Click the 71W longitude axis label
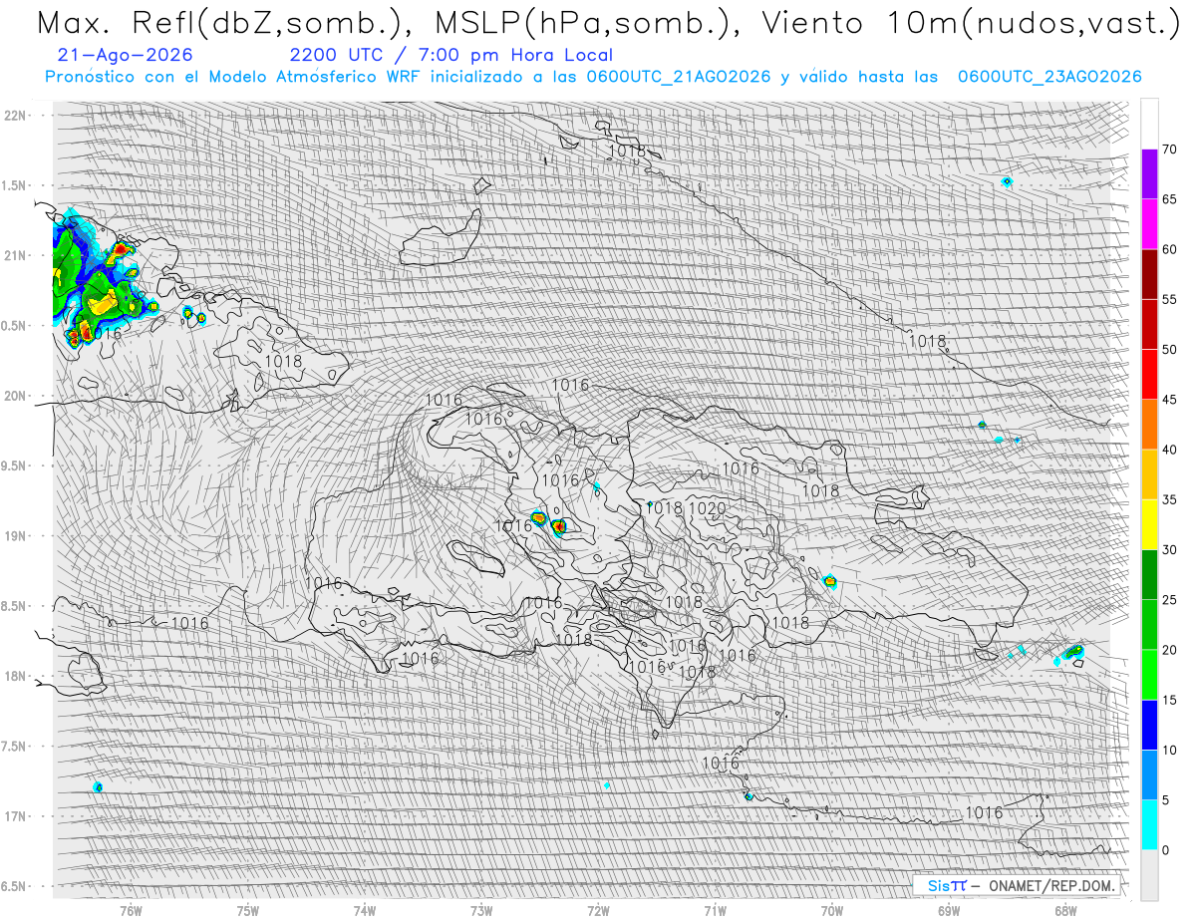 coord(715,909)
